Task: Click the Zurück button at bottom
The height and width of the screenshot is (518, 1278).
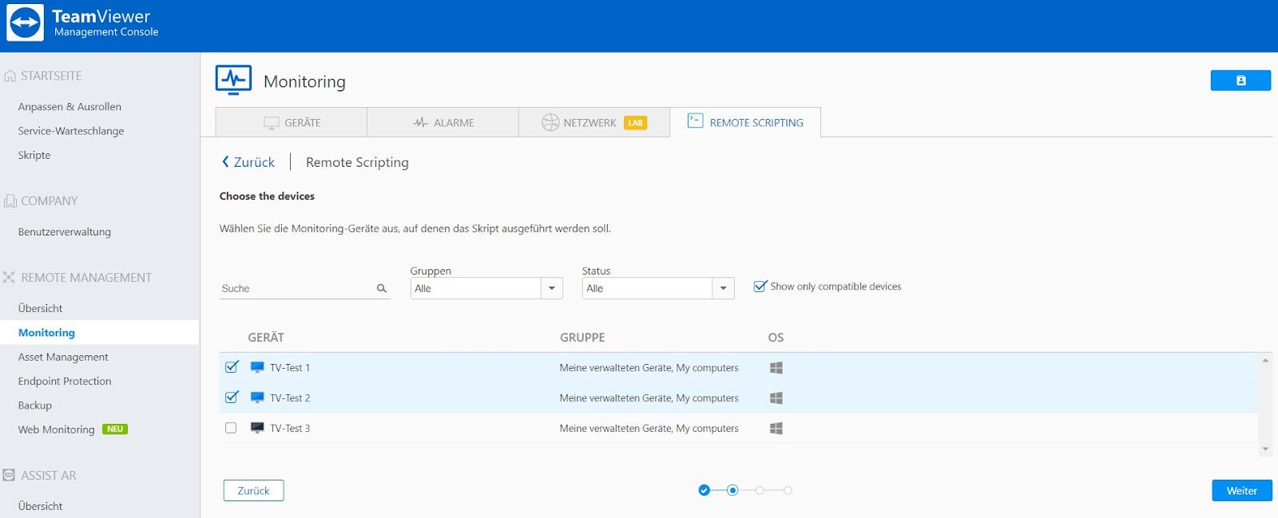Action: (253, 491)
